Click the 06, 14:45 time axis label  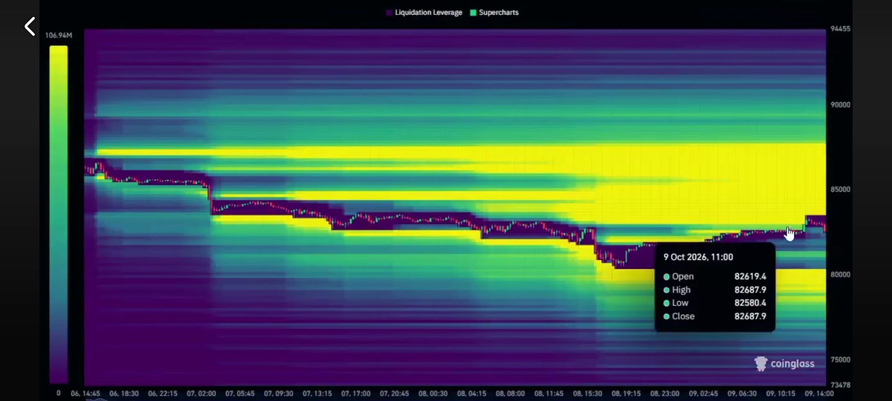[x=85, y=394]
